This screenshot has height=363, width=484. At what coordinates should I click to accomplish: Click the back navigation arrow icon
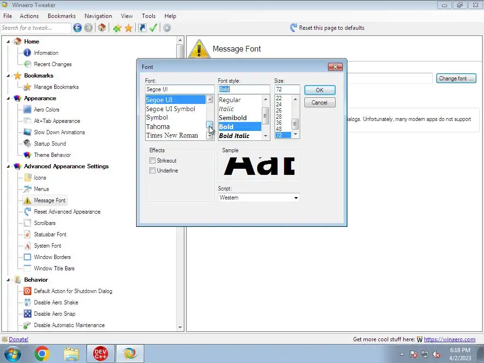(x=78, y=28)
